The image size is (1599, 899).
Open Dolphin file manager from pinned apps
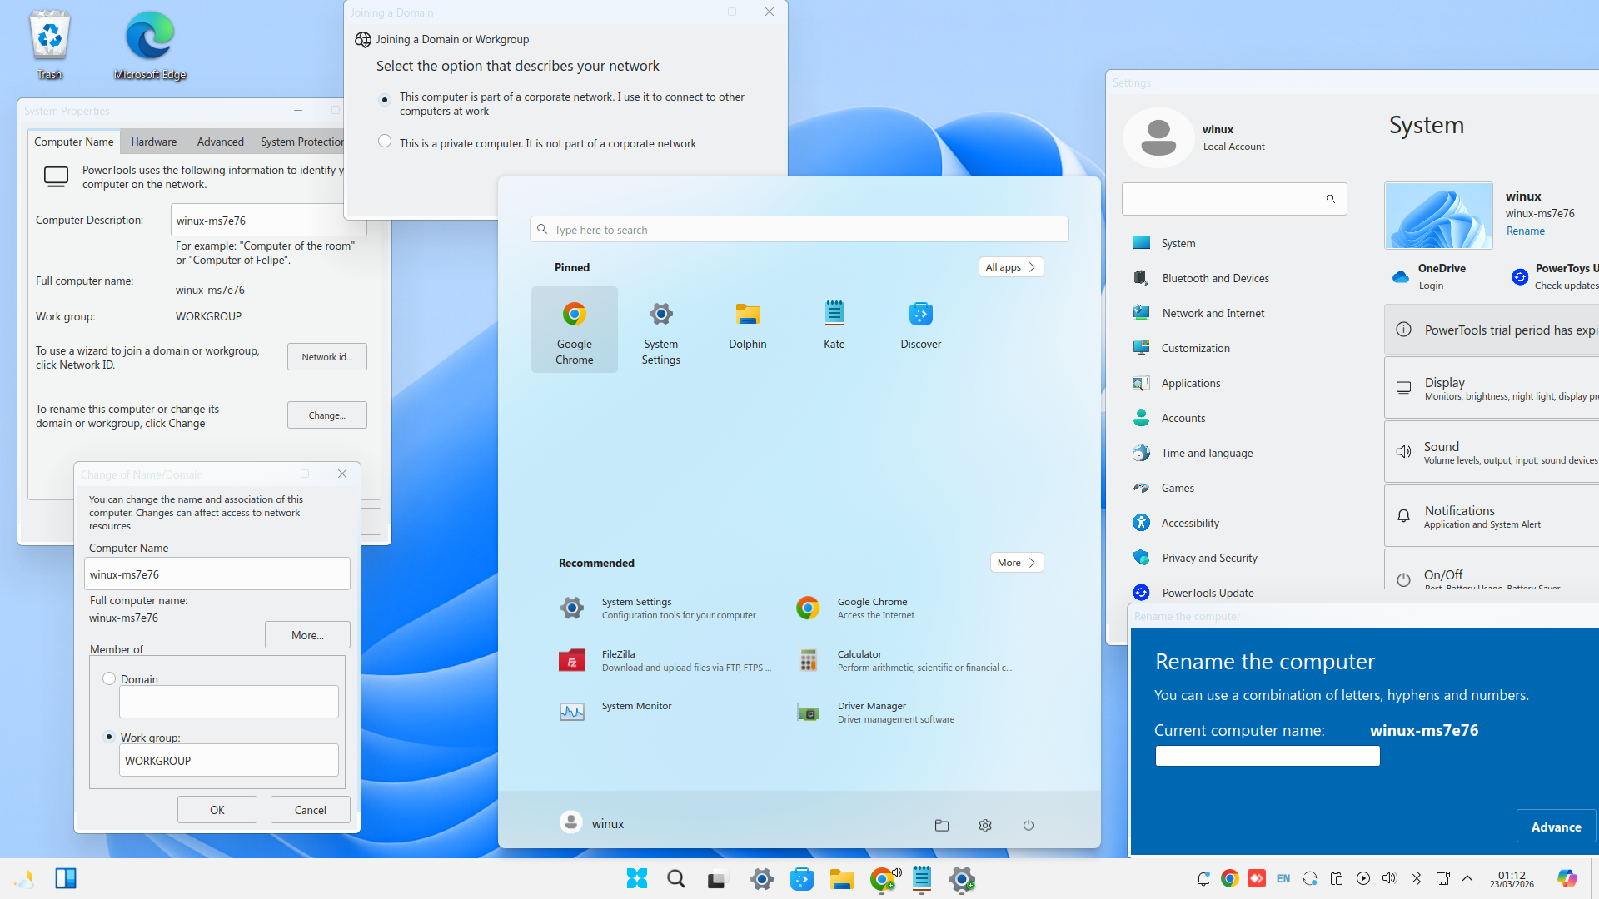pos(747,326)
